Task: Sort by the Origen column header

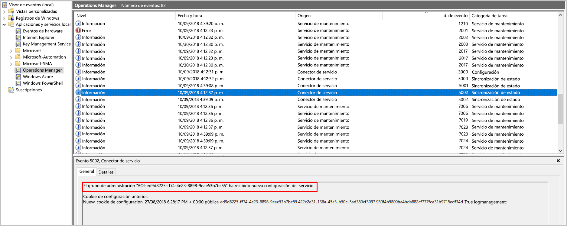Action: (x=338, y=16)
